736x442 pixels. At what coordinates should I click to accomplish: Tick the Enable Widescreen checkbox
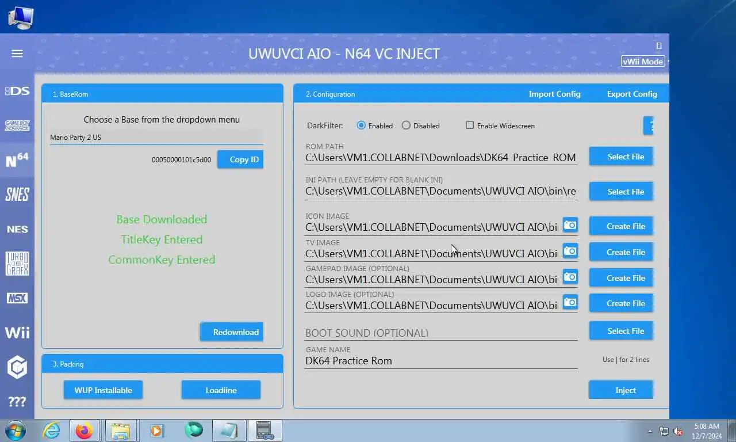pos(500,125)
